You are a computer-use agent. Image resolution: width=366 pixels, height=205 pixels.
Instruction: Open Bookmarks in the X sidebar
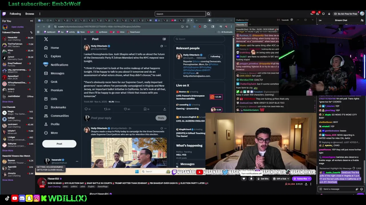55,107
